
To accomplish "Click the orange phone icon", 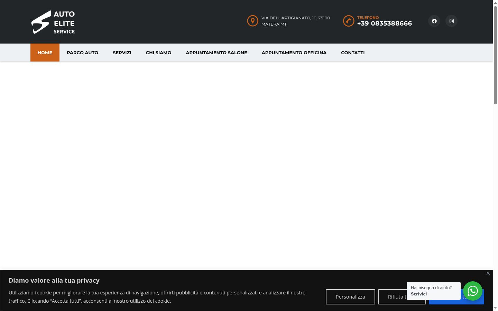I will (x=348, y=21).
